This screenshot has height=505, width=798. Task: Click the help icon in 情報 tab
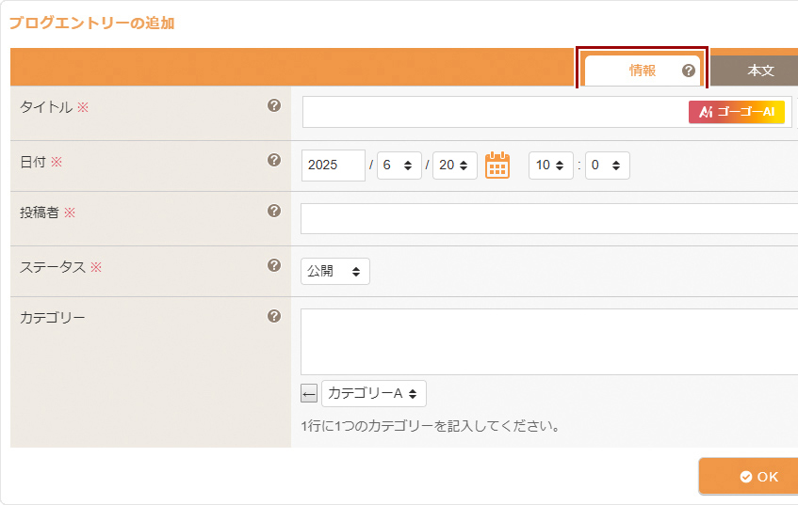tap(688, 71)
